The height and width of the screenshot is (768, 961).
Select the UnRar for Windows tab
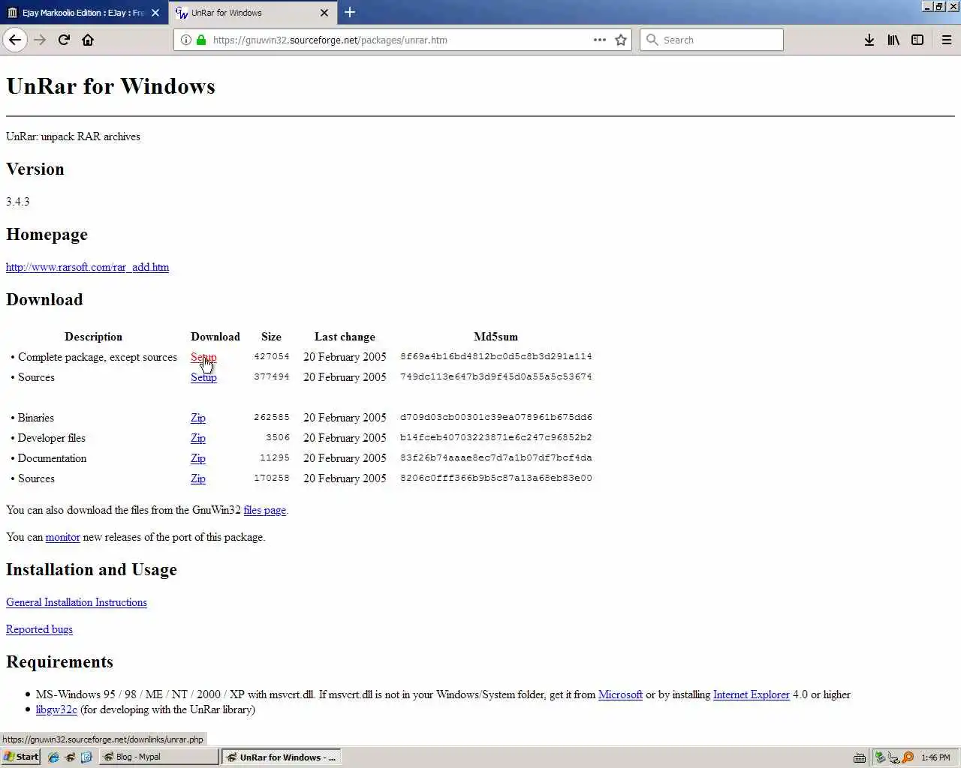coord(252,13)
